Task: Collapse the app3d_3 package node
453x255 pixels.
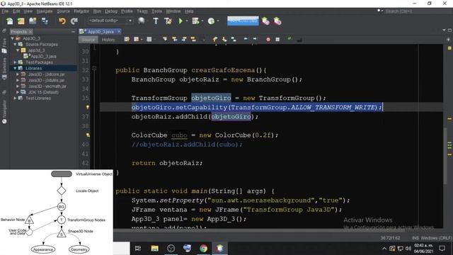Action: (18, 50)
